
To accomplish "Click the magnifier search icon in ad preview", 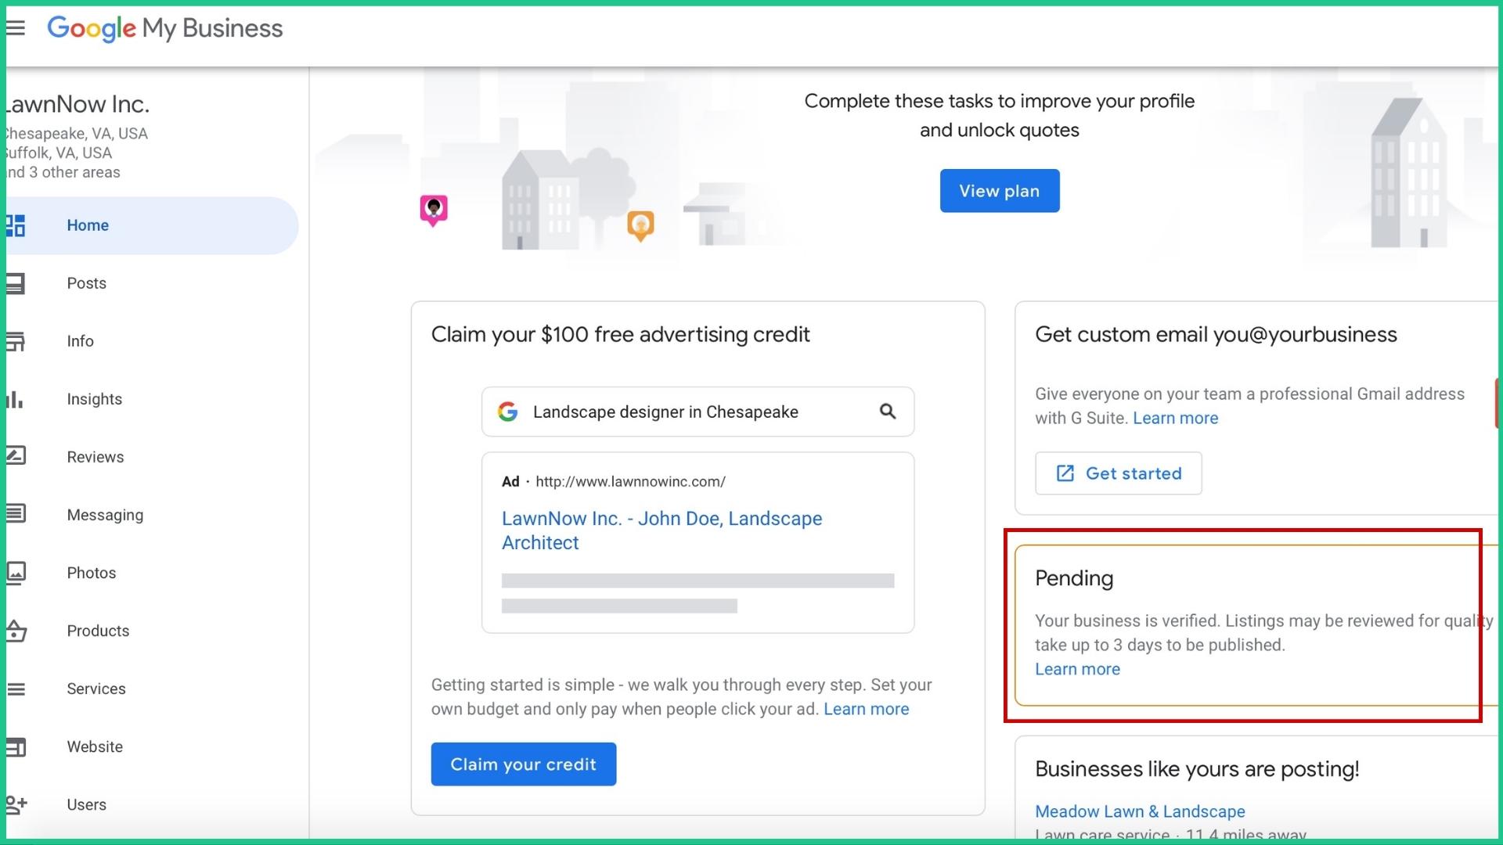I will (x=887, y=412).
